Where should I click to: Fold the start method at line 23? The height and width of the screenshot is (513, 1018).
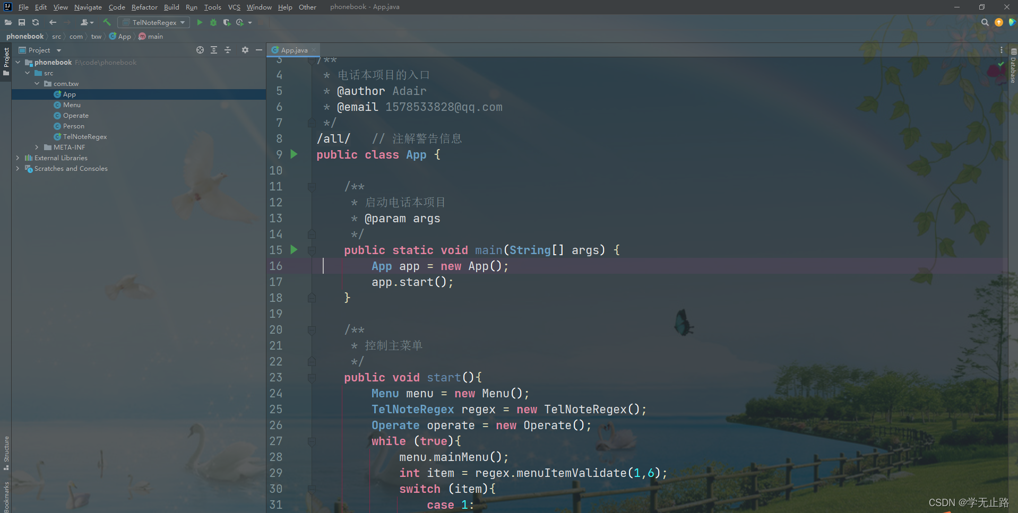pyautogui.click(x=312, y=378)
